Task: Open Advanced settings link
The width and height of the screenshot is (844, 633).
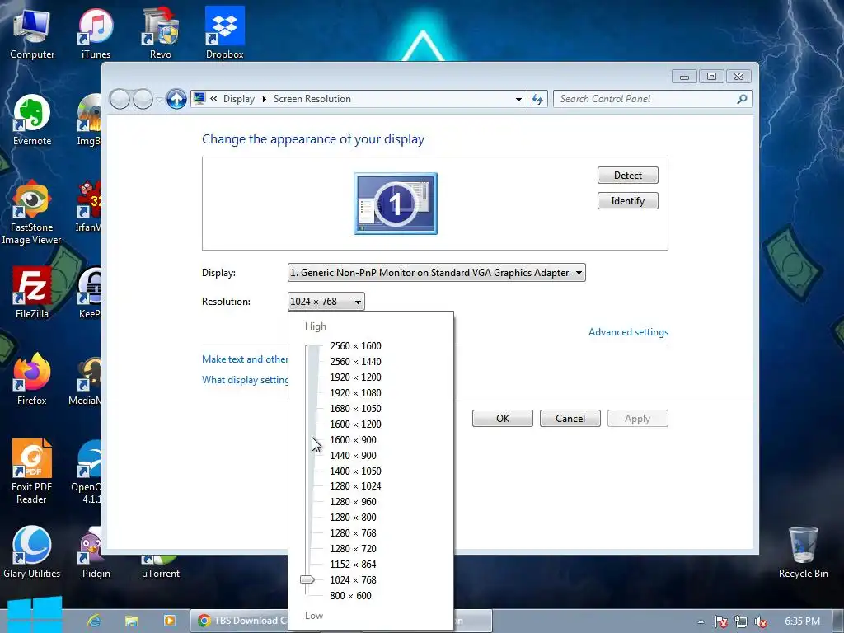Action: tap(628, 332)
